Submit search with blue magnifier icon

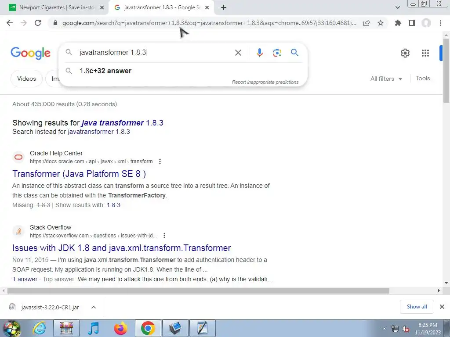point(294,53)
